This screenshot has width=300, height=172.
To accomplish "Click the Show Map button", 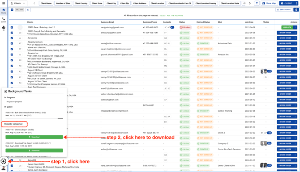I will click(269, 3).
